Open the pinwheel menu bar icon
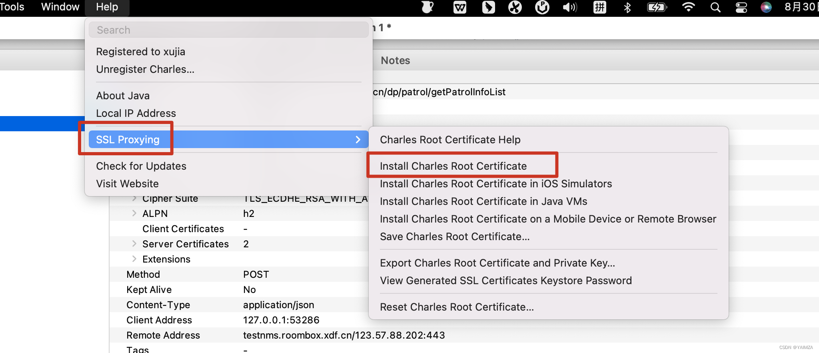This screenshot has width=819, height=353. pos(515,7)
